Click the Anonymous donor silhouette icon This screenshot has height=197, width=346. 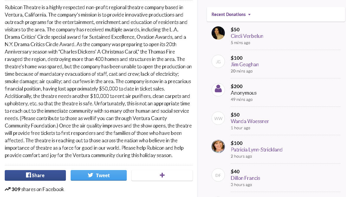pyautogui.click(x=218, y=90)
